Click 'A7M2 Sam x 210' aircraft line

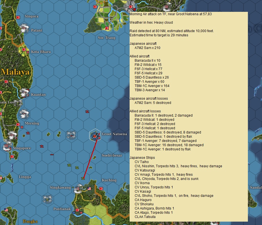coord(147,48)
